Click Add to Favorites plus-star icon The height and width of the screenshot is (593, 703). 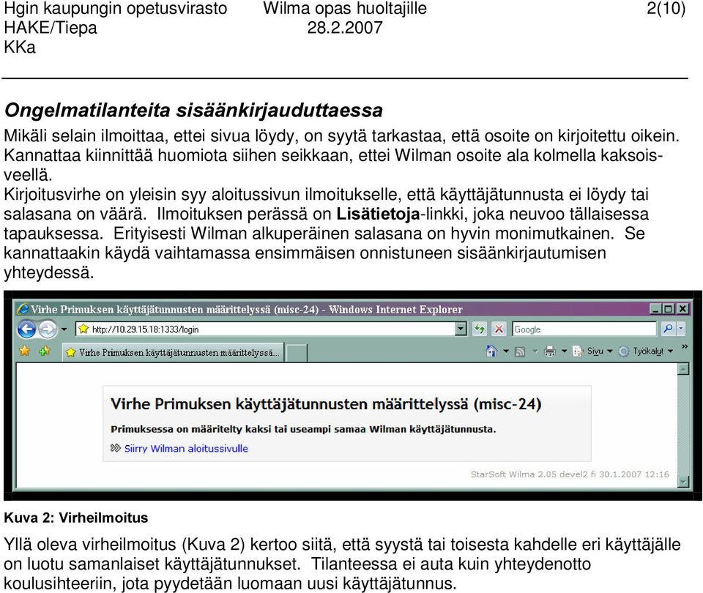point(45,351)
